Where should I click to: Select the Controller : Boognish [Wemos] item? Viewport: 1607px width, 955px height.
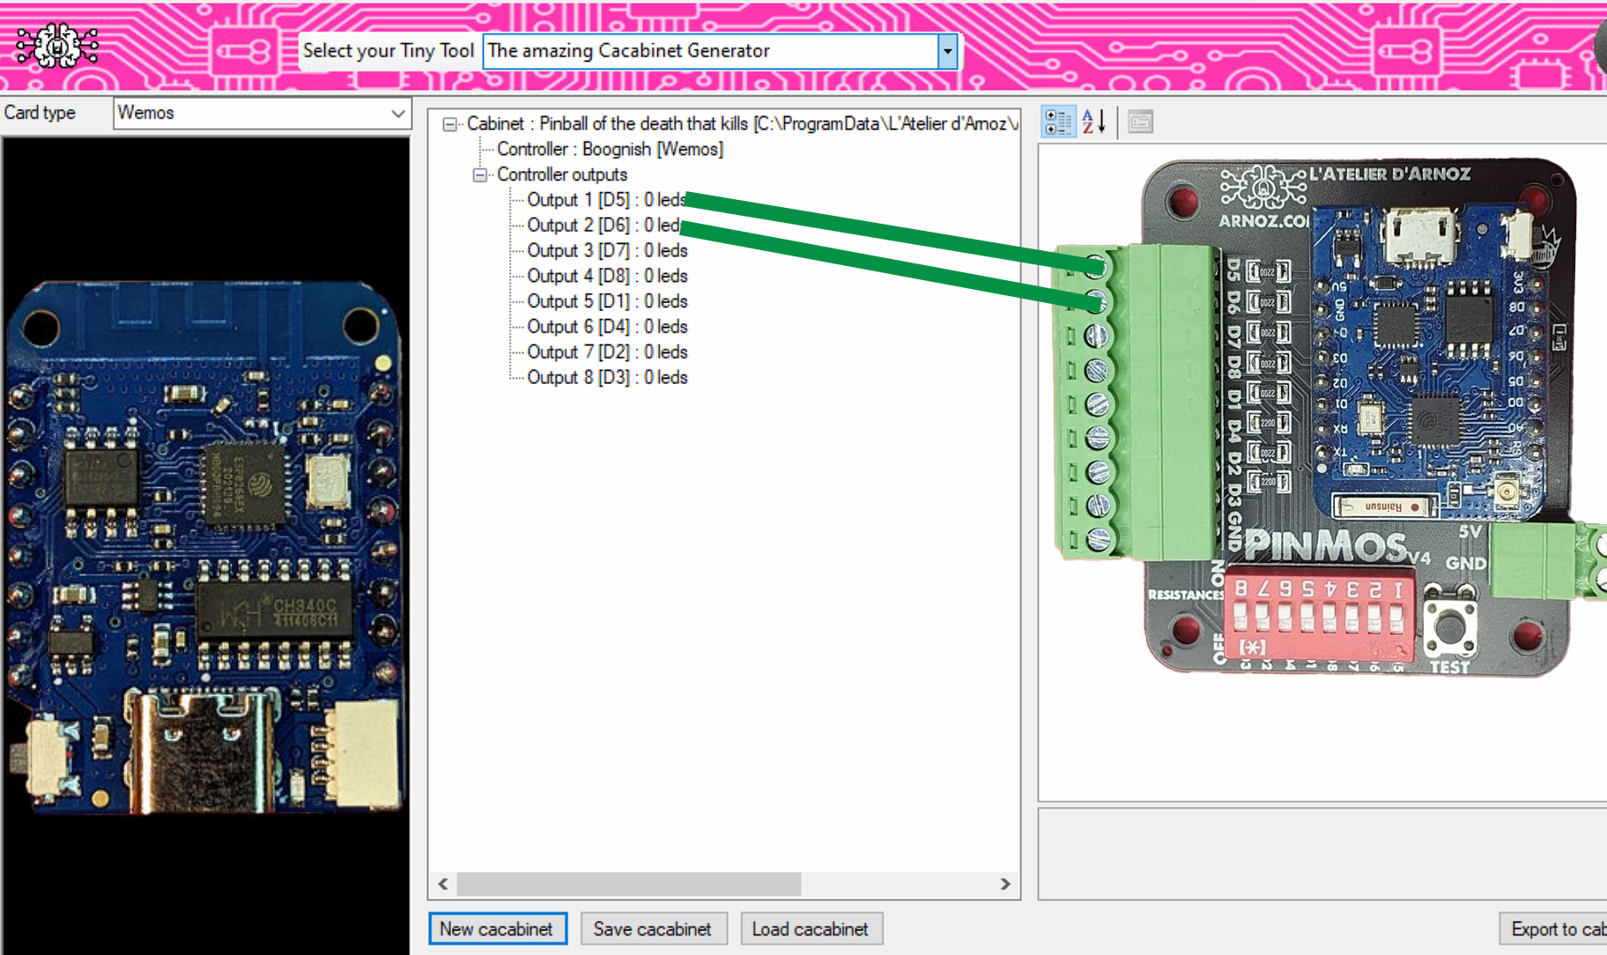(609, 149)
